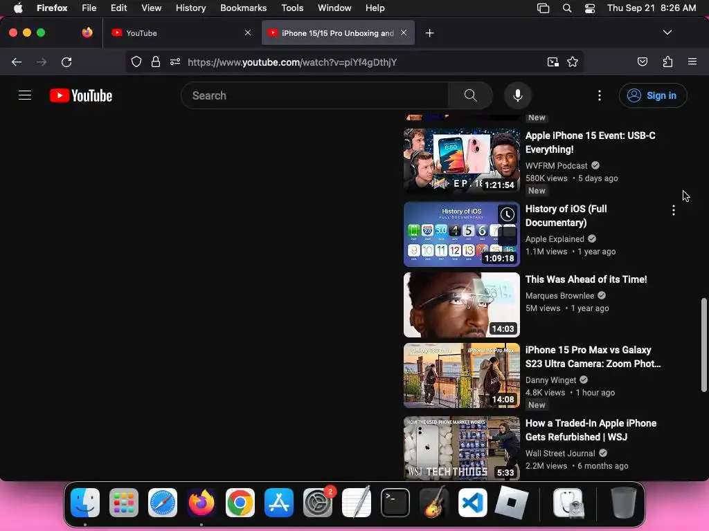Open the Bookmarks menu
This screenshot has width=709, height=531.
243,8
